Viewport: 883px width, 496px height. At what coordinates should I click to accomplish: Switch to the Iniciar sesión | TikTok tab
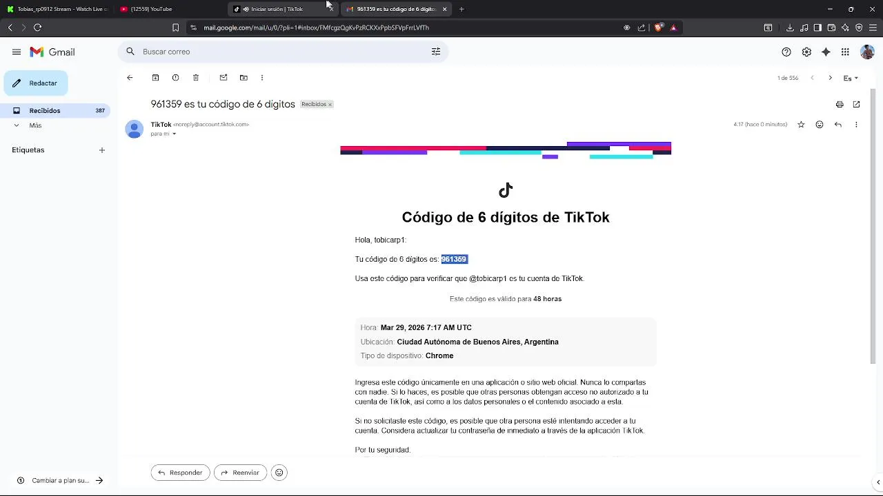click(276, 9)
